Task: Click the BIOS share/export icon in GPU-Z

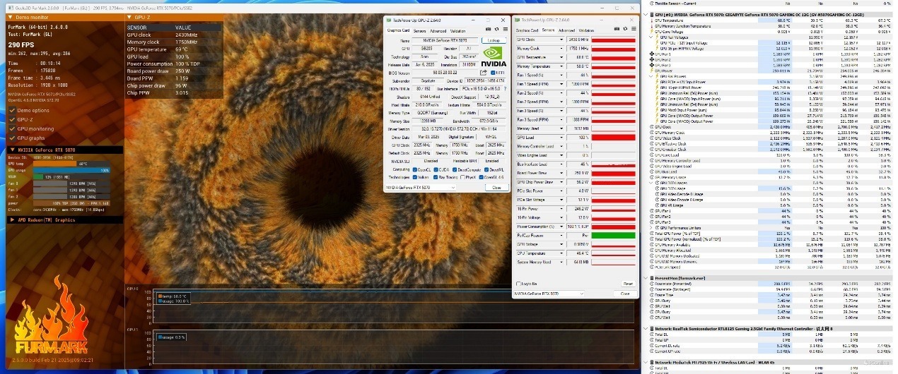Action: (483, 72)
